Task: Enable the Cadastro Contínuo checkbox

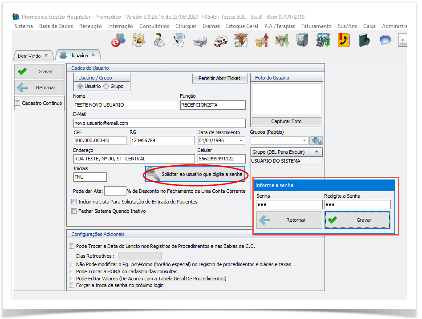Action: [x=18, y=104]
